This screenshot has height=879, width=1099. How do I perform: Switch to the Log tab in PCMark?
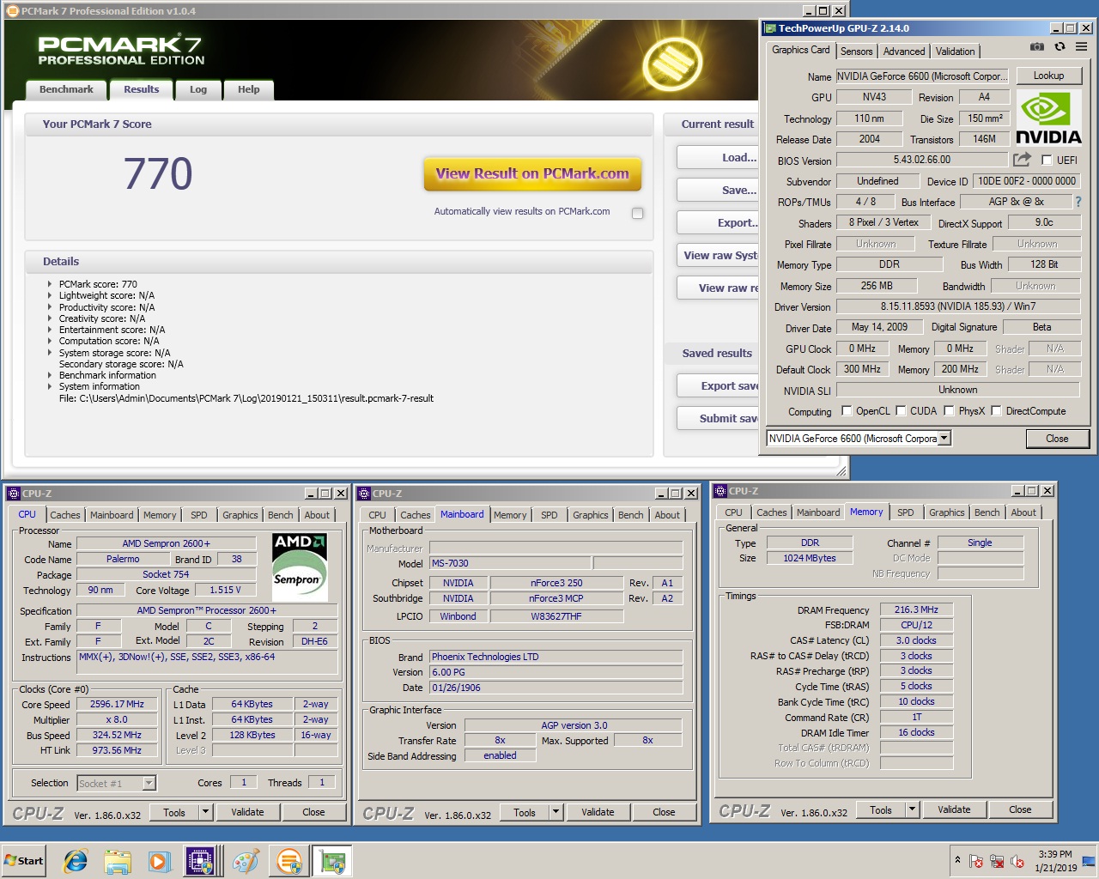(x=198, y=89)
